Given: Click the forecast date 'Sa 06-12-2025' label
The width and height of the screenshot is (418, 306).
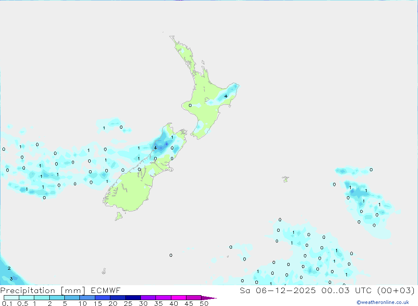Looking at the screenshot, I should 278,290.
